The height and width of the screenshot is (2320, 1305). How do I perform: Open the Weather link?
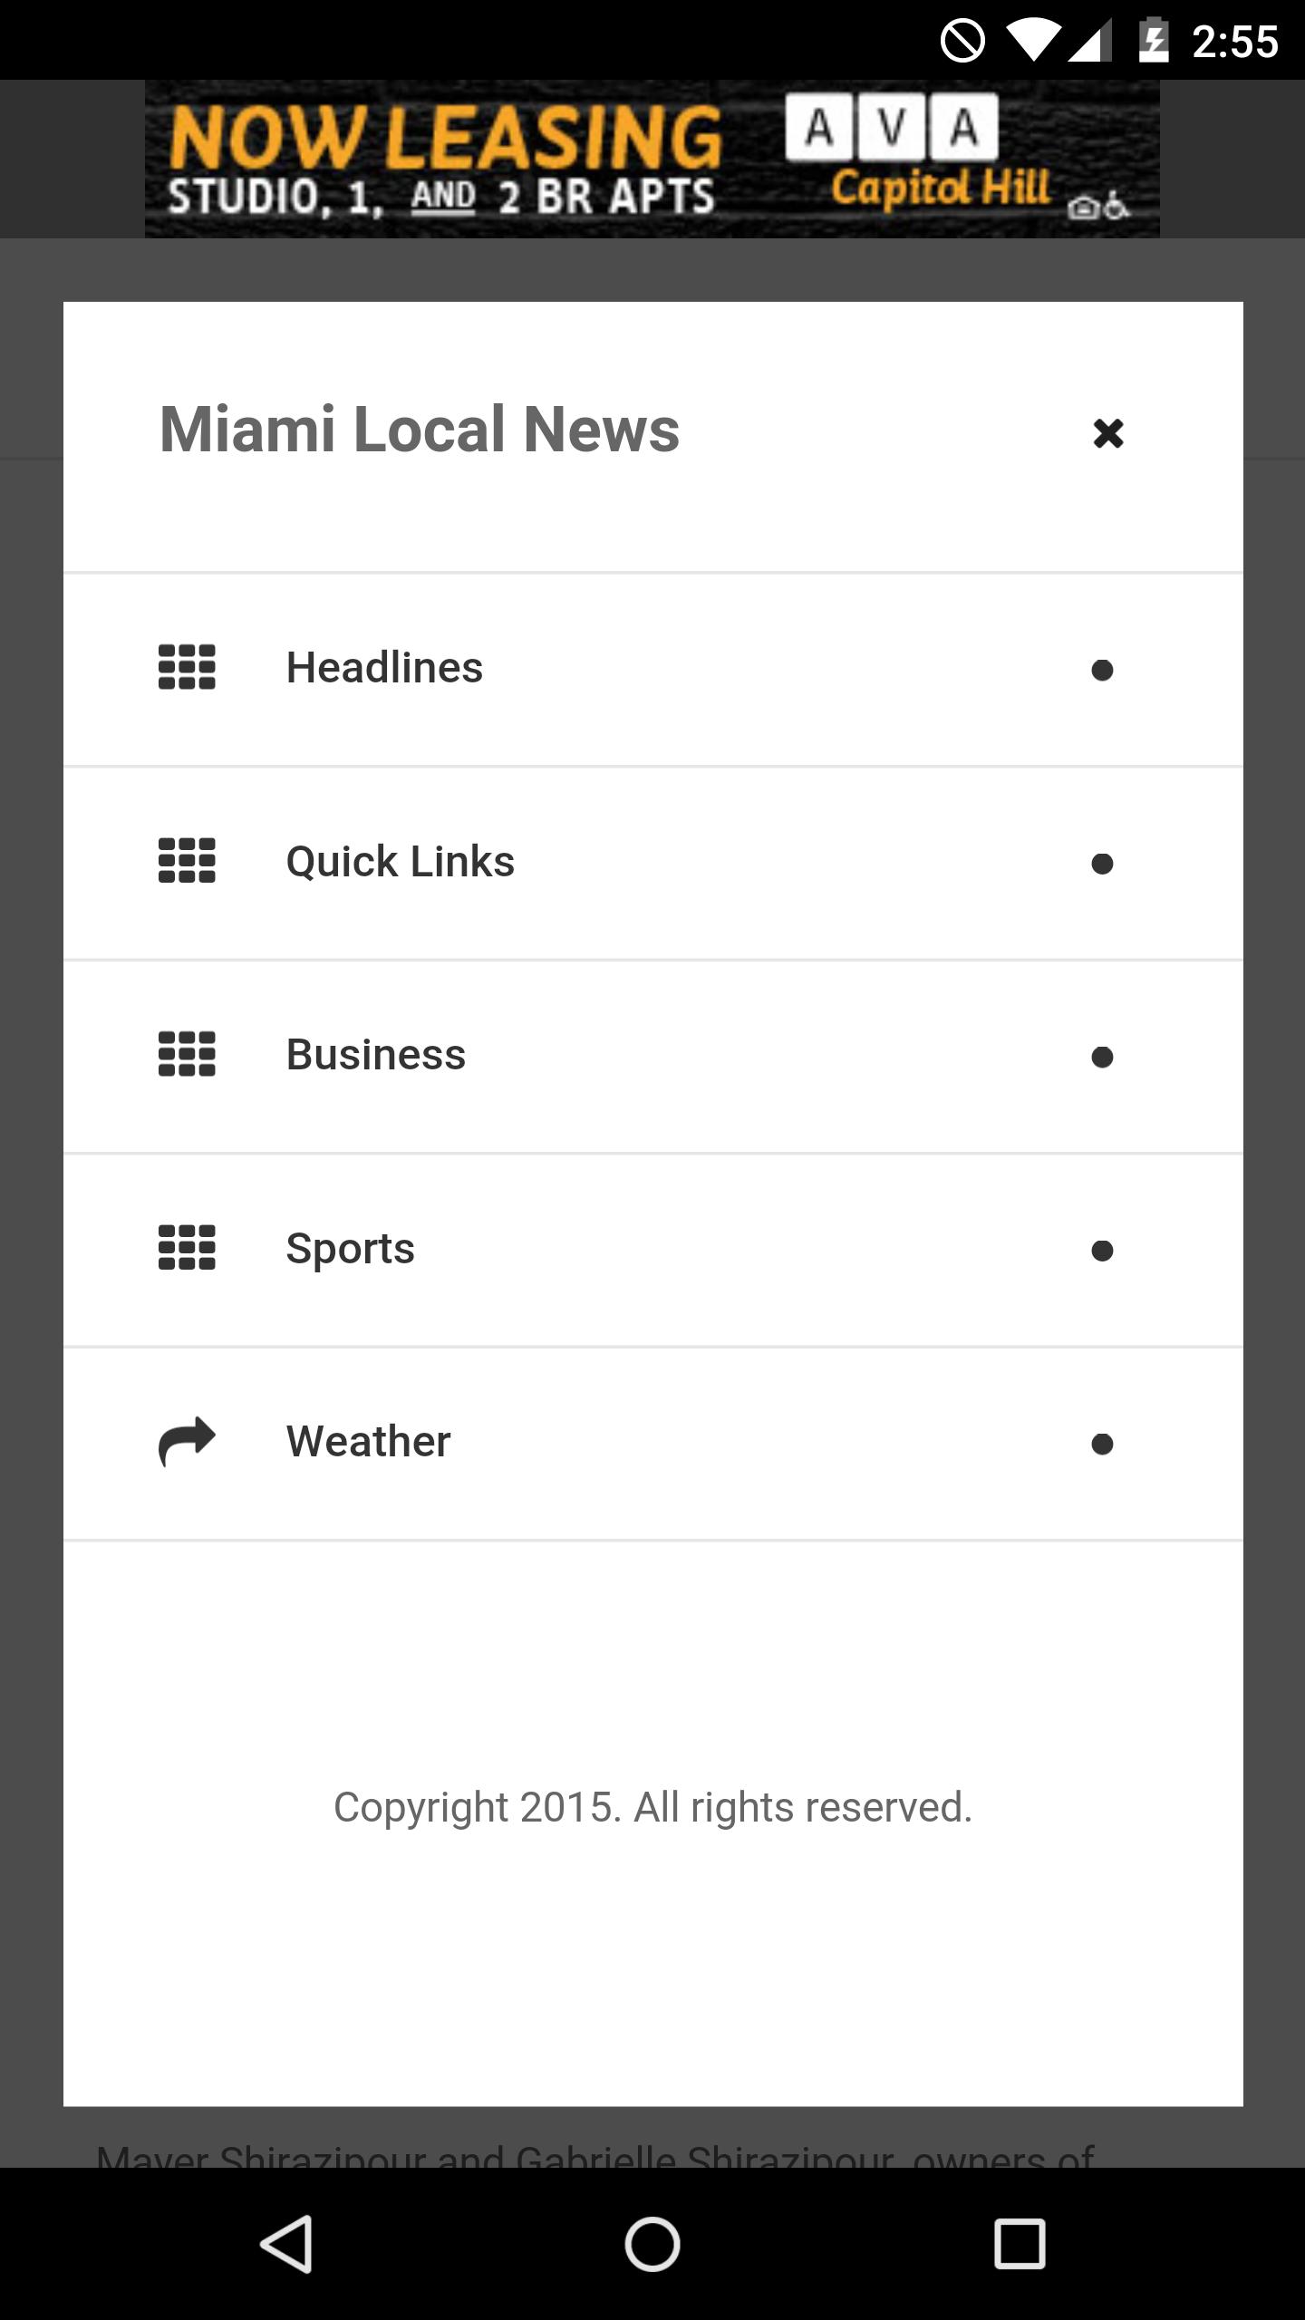(x=368, y=1442)
